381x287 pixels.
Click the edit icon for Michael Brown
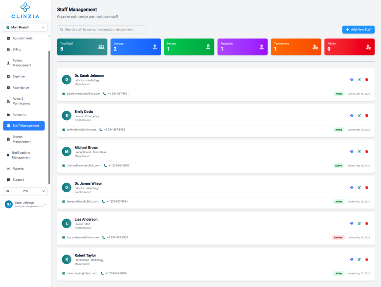point(359,152)
